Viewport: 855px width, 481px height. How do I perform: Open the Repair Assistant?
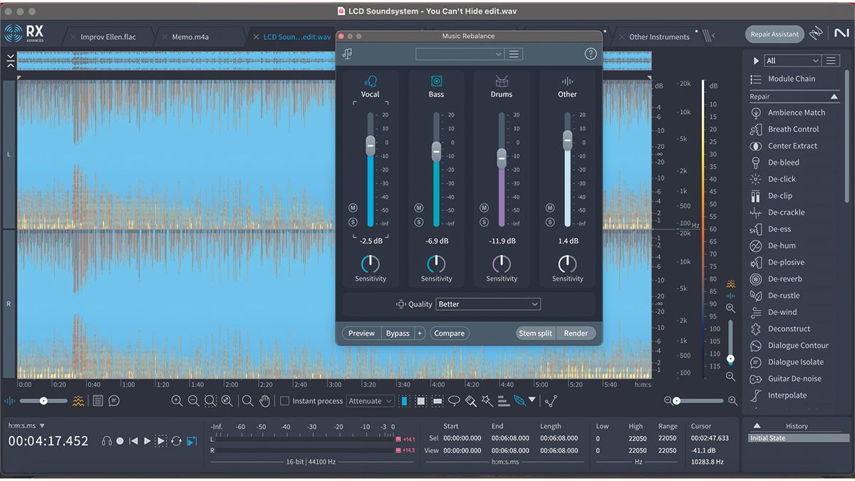[x=774, y=33]
